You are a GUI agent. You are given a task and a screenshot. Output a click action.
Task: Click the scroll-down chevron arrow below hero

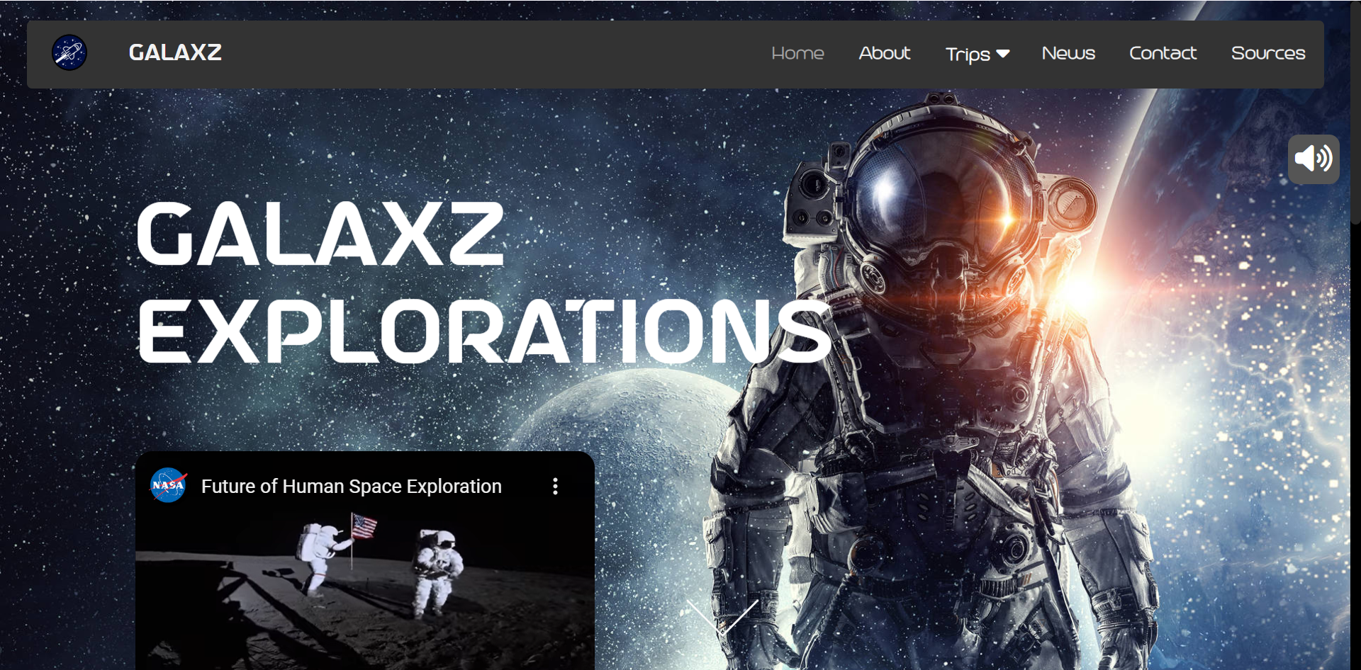(x=722, y=616)
